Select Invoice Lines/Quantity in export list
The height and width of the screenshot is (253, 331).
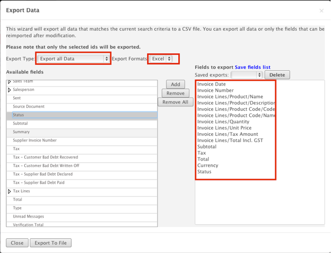tap(223, 121)
